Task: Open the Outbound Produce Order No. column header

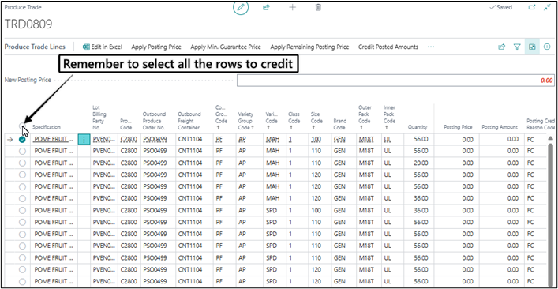Action: pos(154,121)
